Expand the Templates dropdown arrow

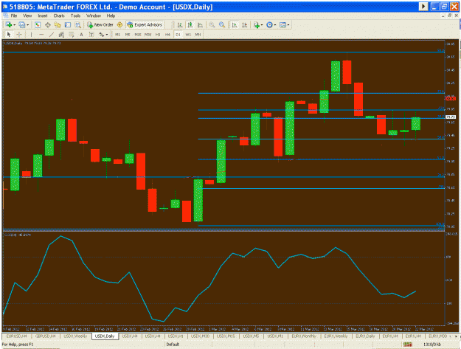[288, 25]
